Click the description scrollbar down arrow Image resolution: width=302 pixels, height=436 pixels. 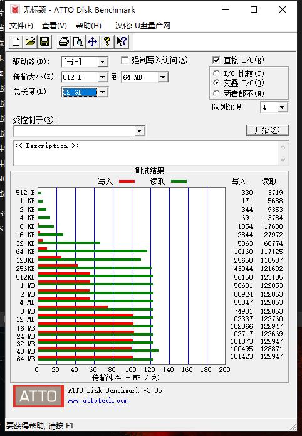pos(283,159)
